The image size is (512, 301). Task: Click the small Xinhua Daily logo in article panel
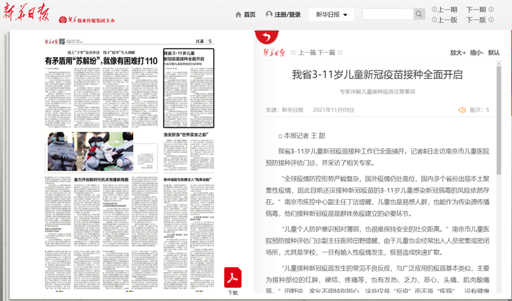tap(275, 53)
